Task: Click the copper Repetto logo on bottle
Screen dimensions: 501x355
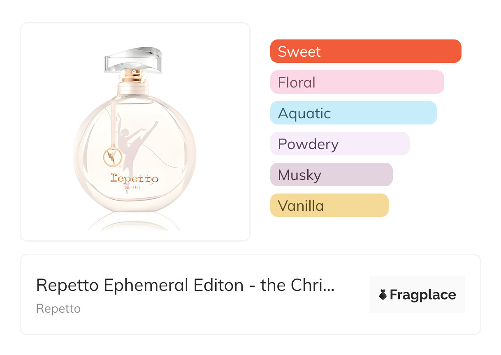Action: coord(135,179)
